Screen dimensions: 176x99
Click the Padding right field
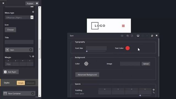click(x=118, y=92)
